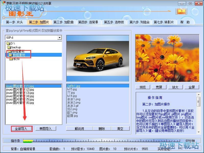Expand the drive dropdown arrow
204x153 pixels.
click(x=59, y=38)
